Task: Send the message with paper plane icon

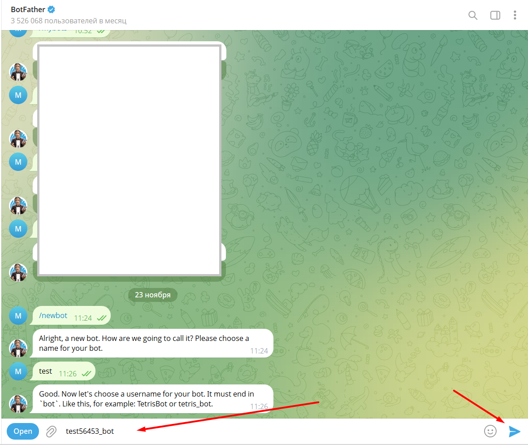Action: click(514, 431)
